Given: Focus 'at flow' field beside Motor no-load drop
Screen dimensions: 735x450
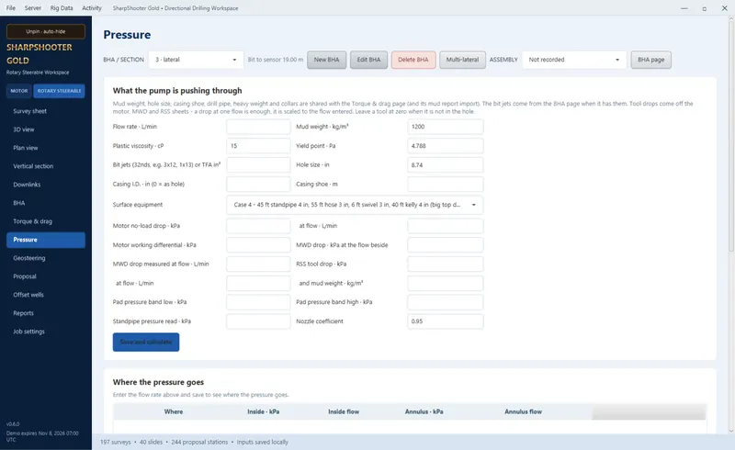Looking at the screenshot, I should pyautogui.click(x=446, y=226).
